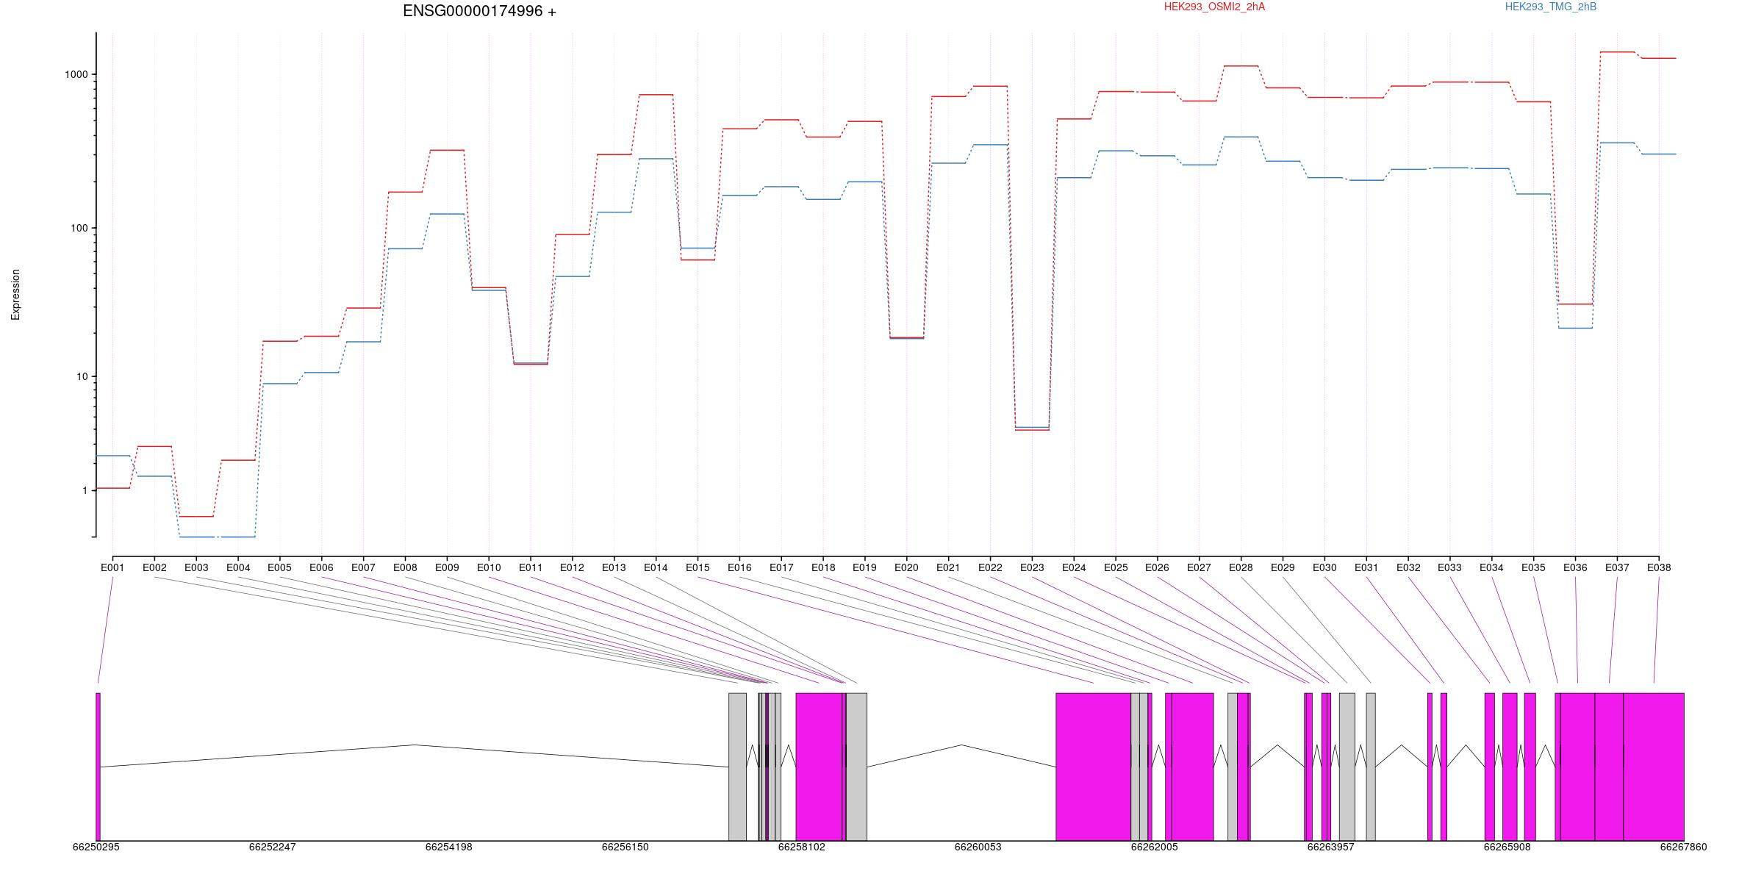Click the E010 exon label
1764x882 pixels.
coord(489,567)
